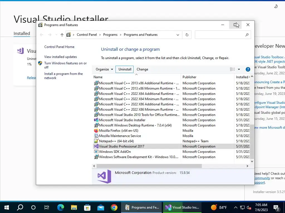Open taskbar Search
Image resolution: width=285 pixels, height=213 pixels.
(x=20, y=207)
